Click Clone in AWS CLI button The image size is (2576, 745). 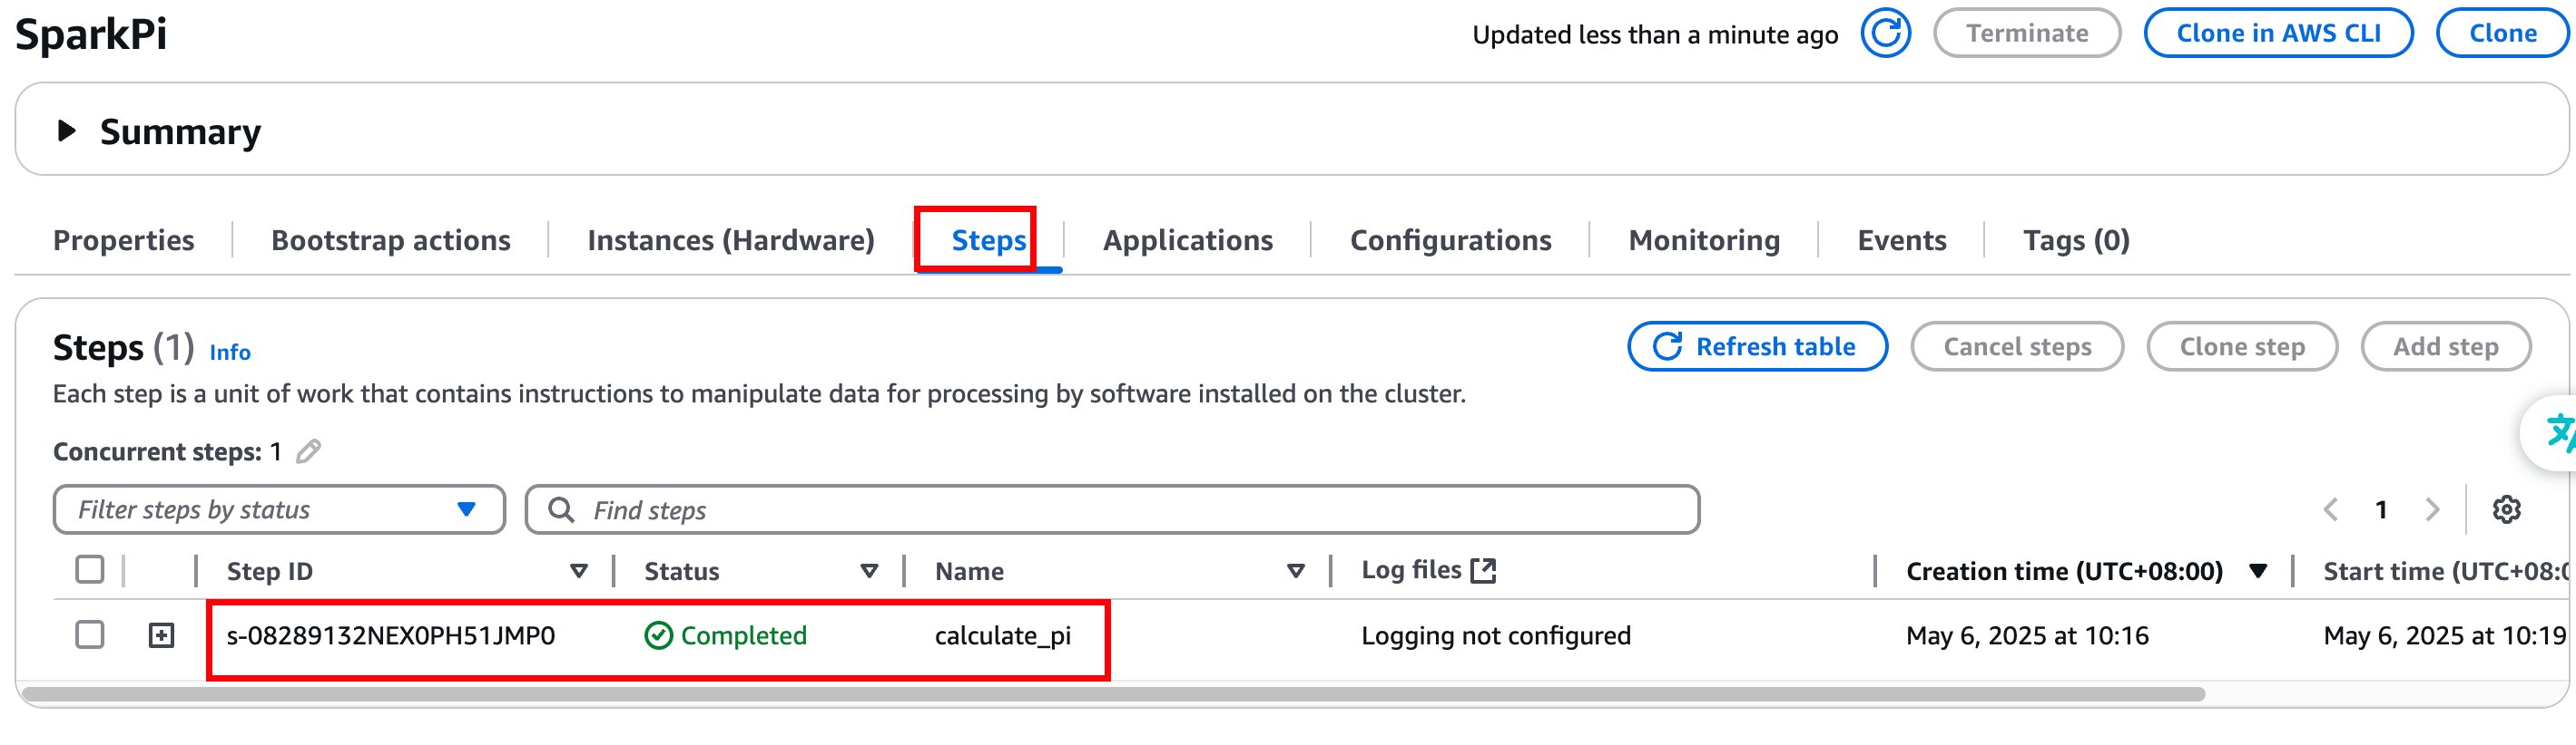pos(2278,33)
